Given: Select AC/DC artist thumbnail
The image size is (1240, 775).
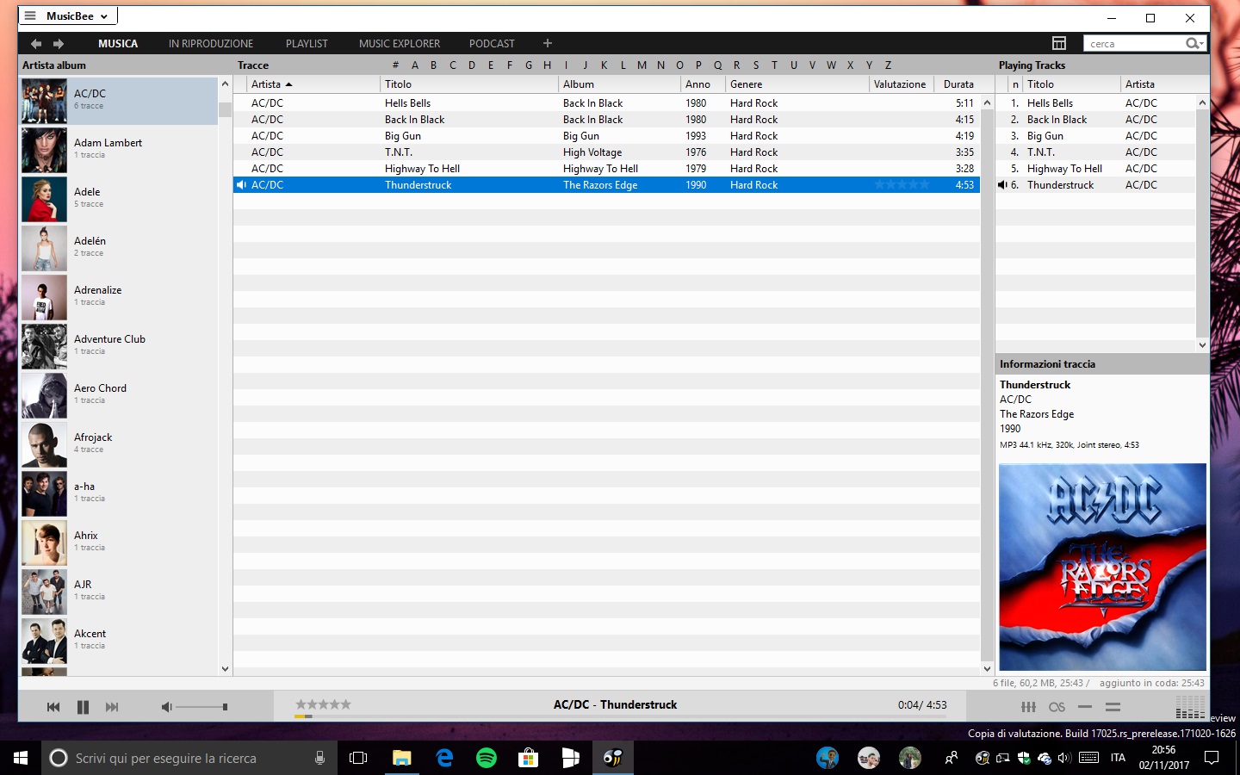Looking at the screenshot, I should [44, 102].
